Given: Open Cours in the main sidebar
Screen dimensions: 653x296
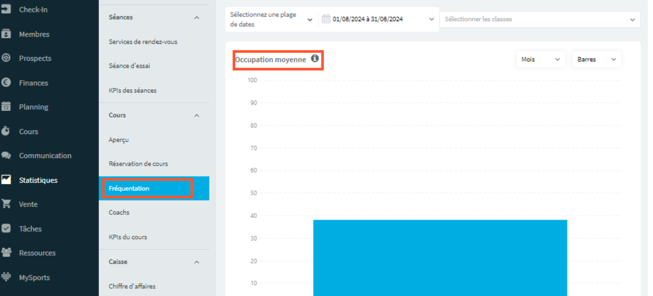Looking at the screenshot, I should pyautogui.click(x=28, y=132).
